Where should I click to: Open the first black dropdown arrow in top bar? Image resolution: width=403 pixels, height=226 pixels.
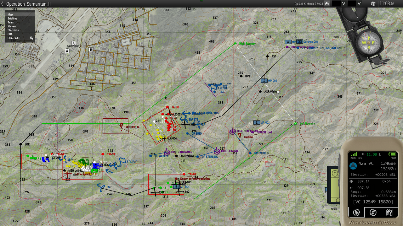[x=343, y=4]
